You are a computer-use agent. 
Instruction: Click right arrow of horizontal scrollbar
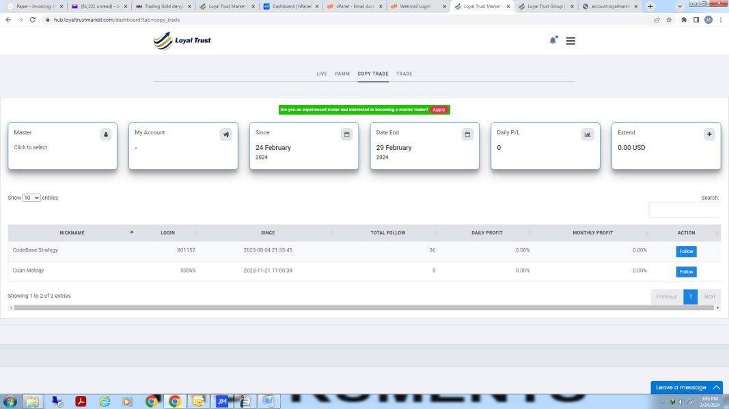(x=717, y=308)
